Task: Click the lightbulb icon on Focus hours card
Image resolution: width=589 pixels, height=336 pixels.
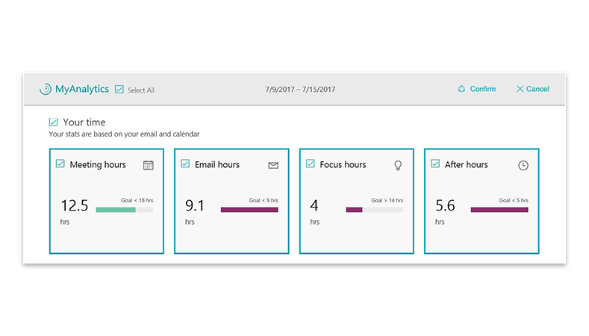Action: (x=398, y=165)
